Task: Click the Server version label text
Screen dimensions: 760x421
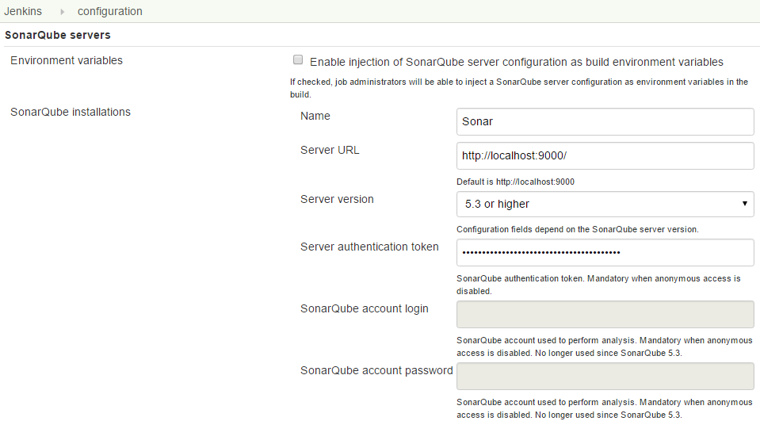Action: (x=337, y=199)
